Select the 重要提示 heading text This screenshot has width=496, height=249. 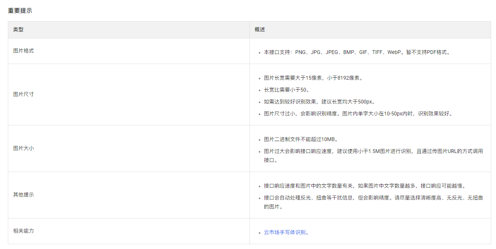click(20, 11)
